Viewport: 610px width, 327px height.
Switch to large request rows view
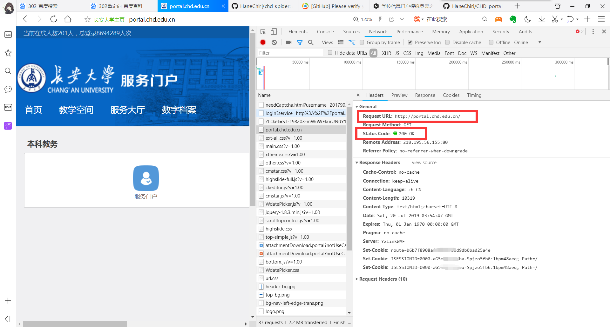point(341,42)
